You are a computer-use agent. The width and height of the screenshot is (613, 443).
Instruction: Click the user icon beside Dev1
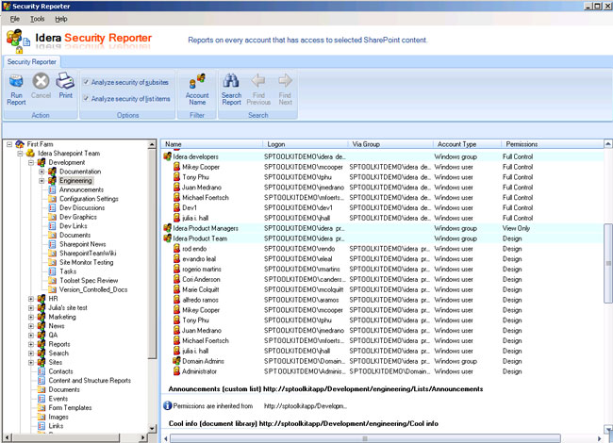176,207
